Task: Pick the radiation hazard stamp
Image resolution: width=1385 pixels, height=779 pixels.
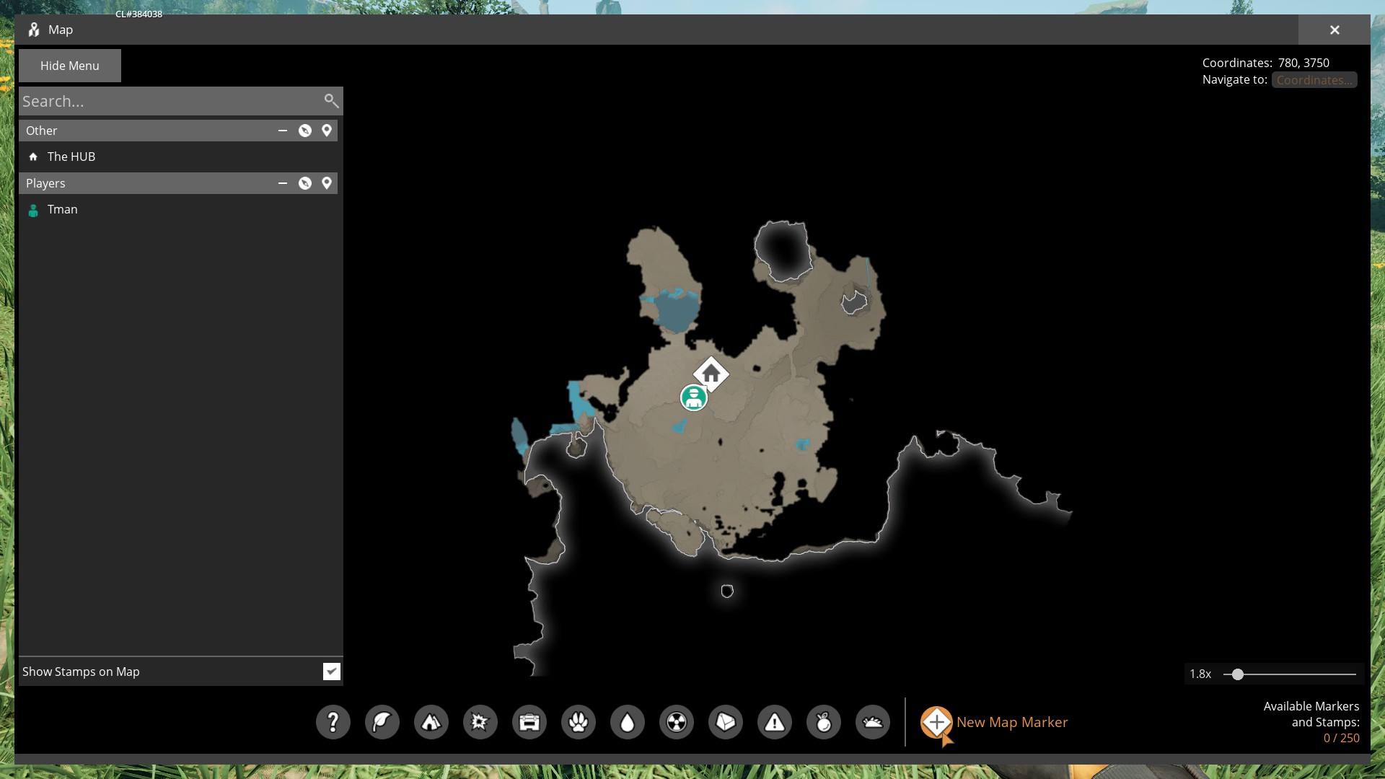Action: pyautogui.click(x=676, y=722)
